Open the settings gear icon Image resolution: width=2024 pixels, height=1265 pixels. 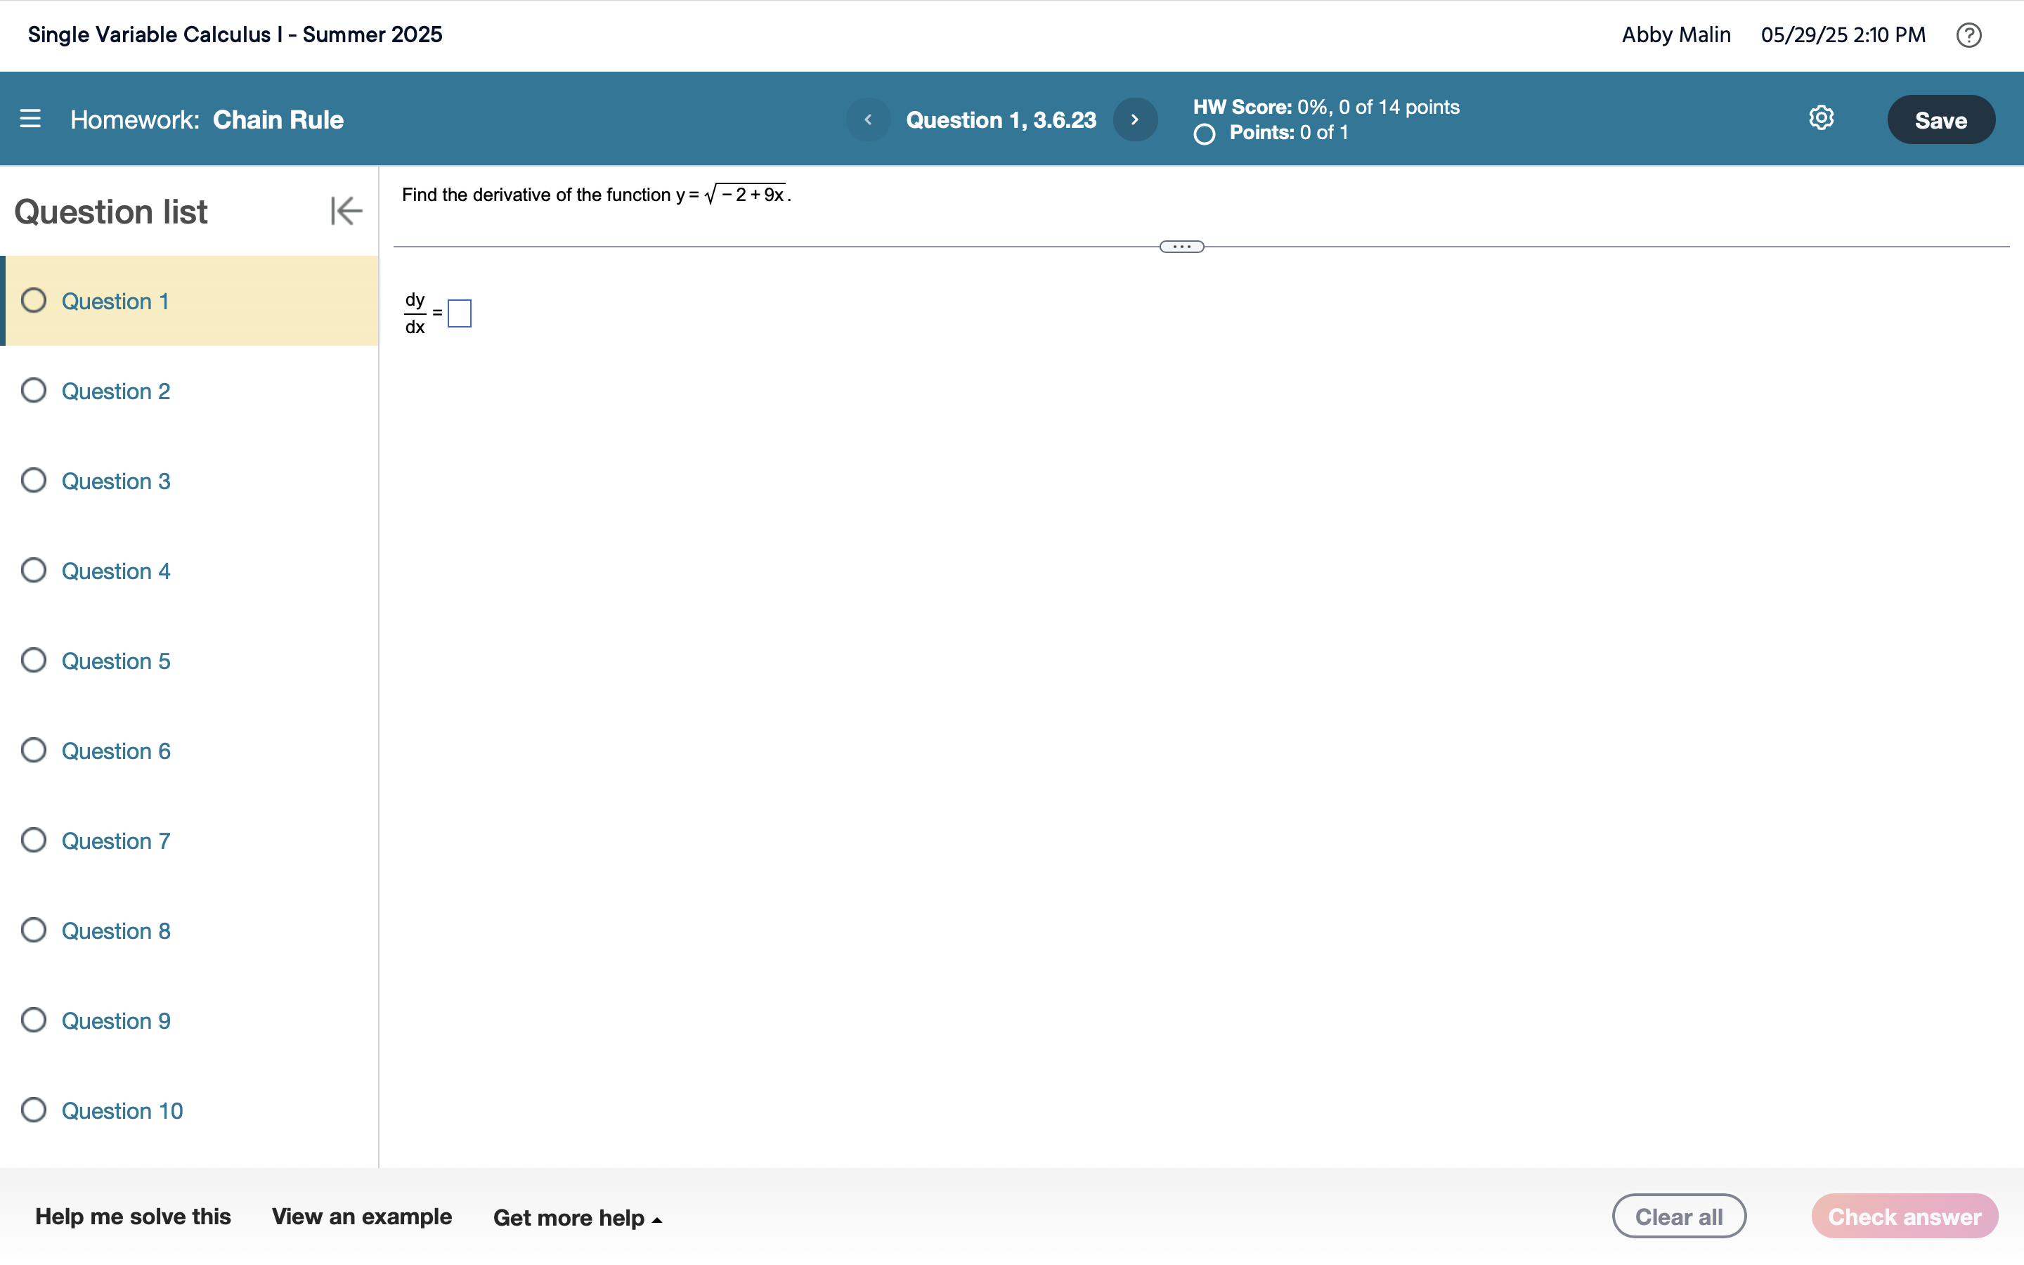click(1821, 118)
